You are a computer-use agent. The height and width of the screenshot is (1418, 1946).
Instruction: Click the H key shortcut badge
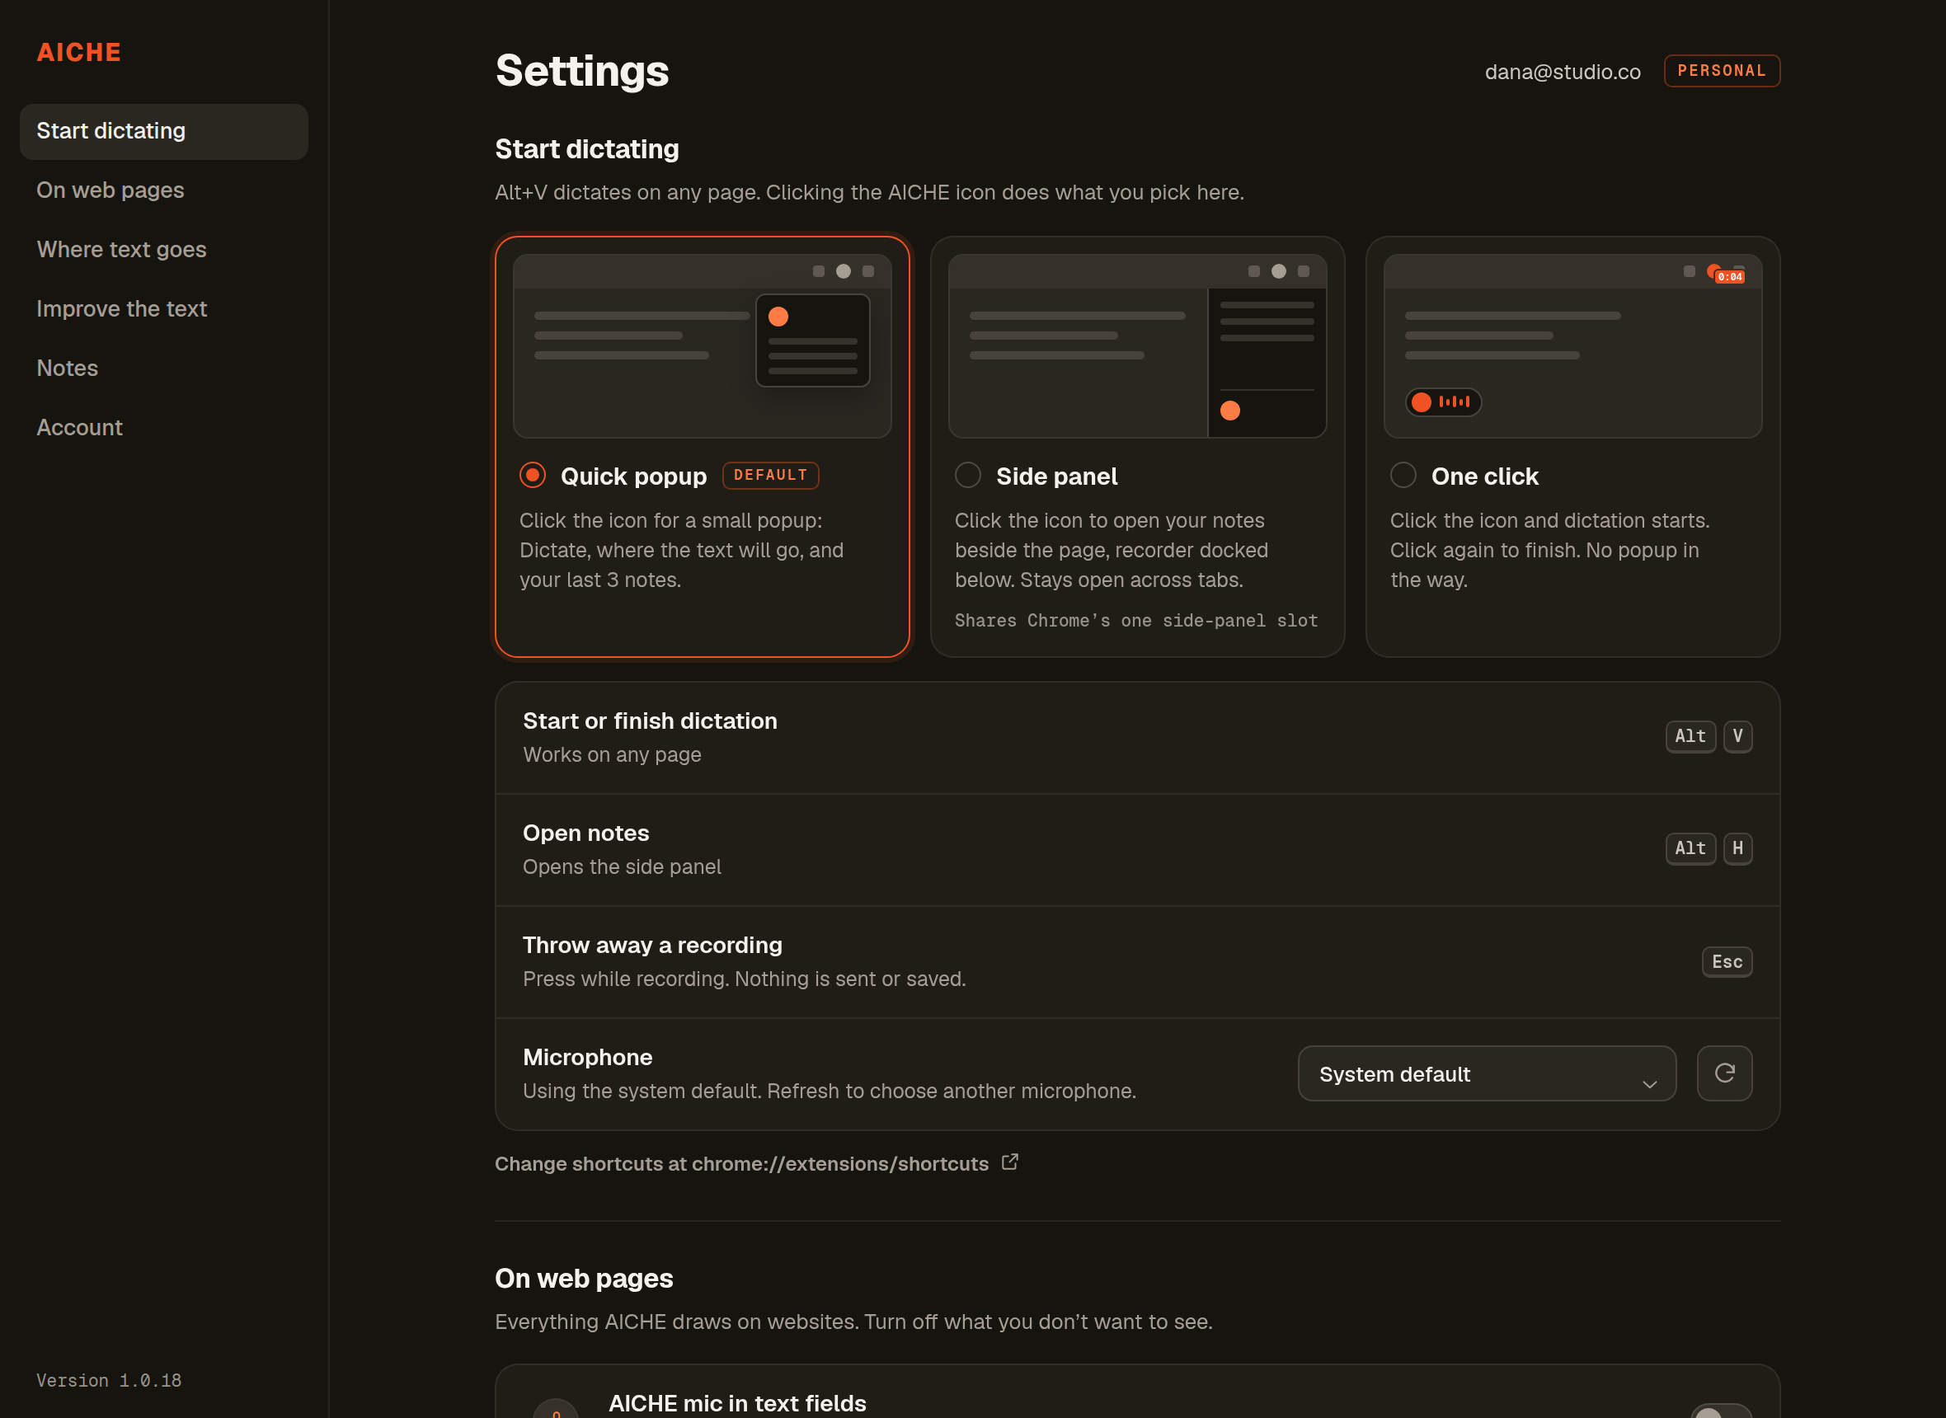click(x=1737, y=849)
